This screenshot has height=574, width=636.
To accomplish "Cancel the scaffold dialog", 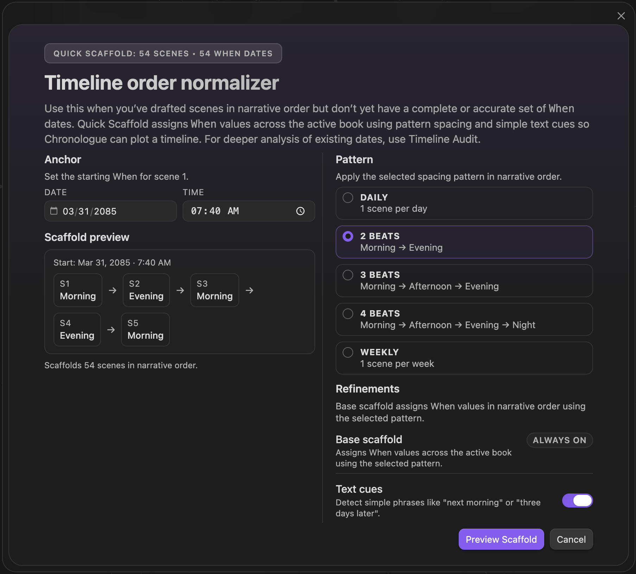I will pyautogui.click(x=571, y=539).
